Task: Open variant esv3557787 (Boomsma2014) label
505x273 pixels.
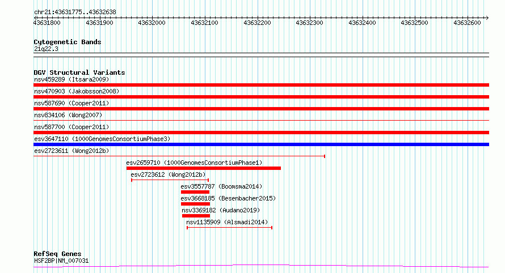Action: click(221, 186)
